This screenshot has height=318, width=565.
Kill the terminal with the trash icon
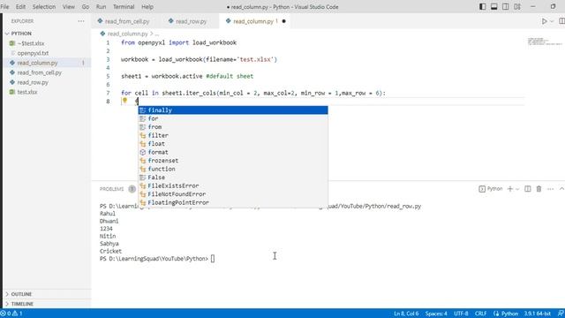539,189
